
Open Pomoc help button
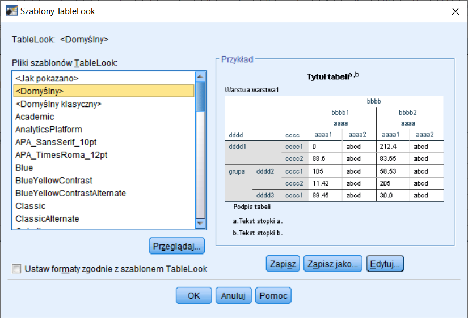click(x=273, y=296)
